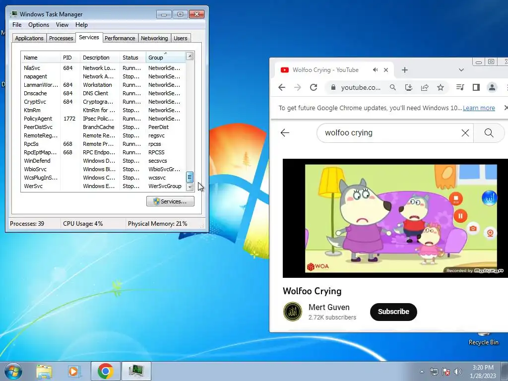Viewport: 508px width, 381px height.
Task: Select the Services tab
Action: (89, 37)
